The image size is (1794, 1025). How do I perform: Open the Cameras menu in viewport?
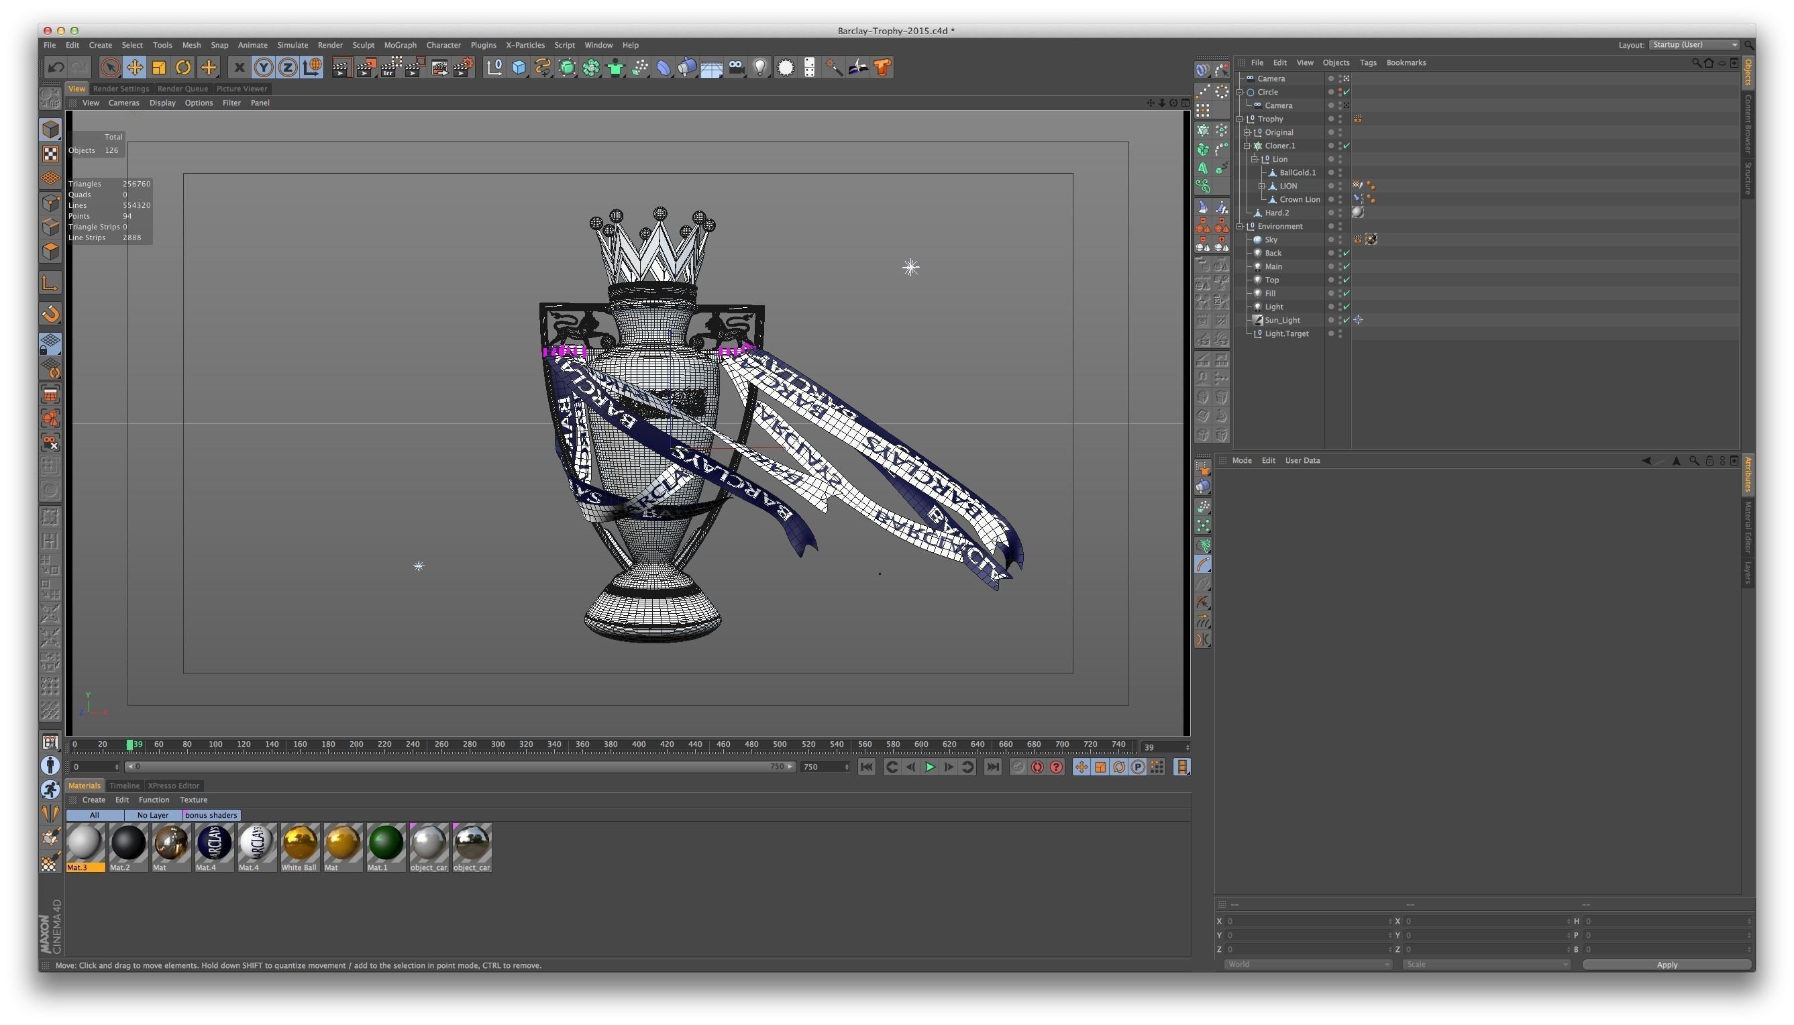[124, 103]
